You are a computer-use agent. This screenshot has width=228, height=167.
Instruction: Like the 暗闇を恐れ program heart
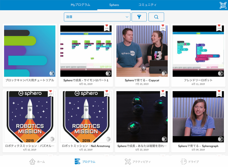(x=163, y=91)
